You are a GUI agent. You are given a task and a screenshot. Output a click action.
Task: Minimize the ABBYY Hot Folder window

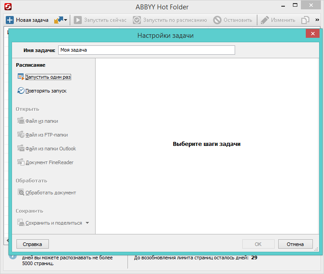click(x=283, y=6)
